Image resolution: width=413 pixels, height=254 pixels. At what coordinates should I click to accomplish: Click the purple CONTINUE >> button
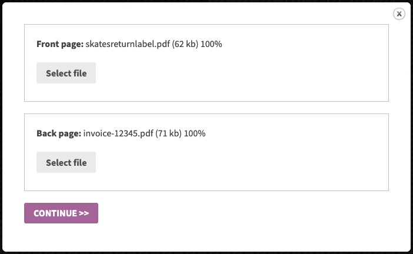click(61, 213)
